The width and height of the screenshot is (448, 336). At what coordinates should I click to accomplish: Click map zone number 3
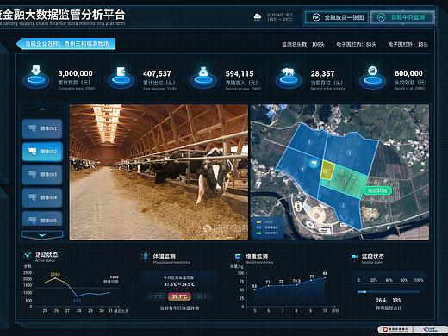[x=349, y=152]
